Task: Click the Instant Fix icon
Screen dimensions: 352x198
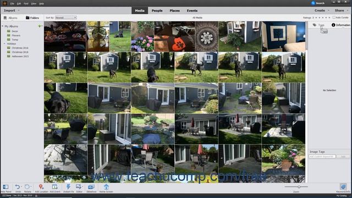Action: pos(68,187)
